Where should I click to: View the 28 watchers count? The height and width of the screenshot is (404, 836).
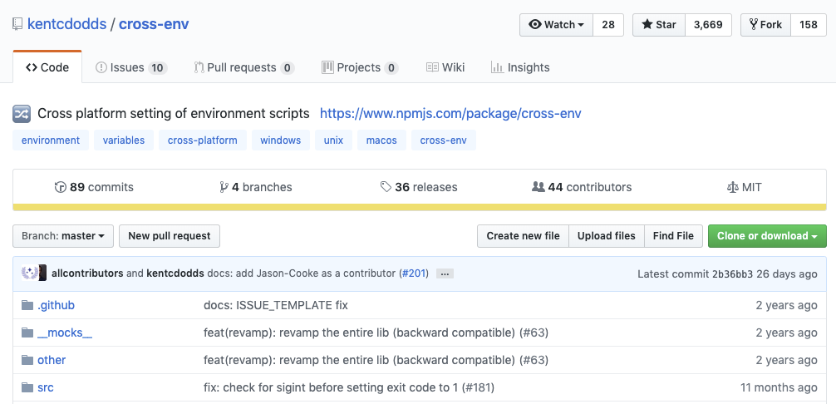(x=607, y=24)
